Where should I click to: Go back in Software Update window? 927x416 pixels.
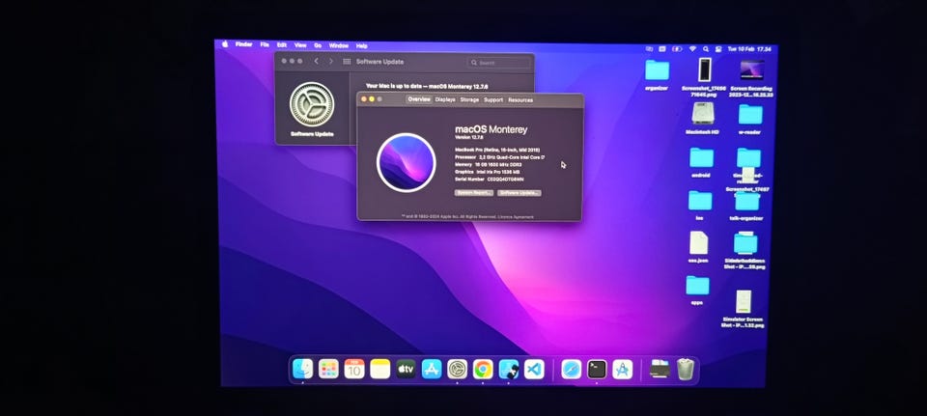(x=317, y=62)
